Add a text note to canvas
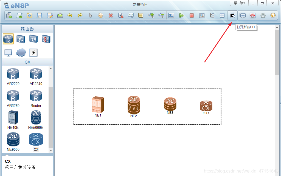 point(131,15)
